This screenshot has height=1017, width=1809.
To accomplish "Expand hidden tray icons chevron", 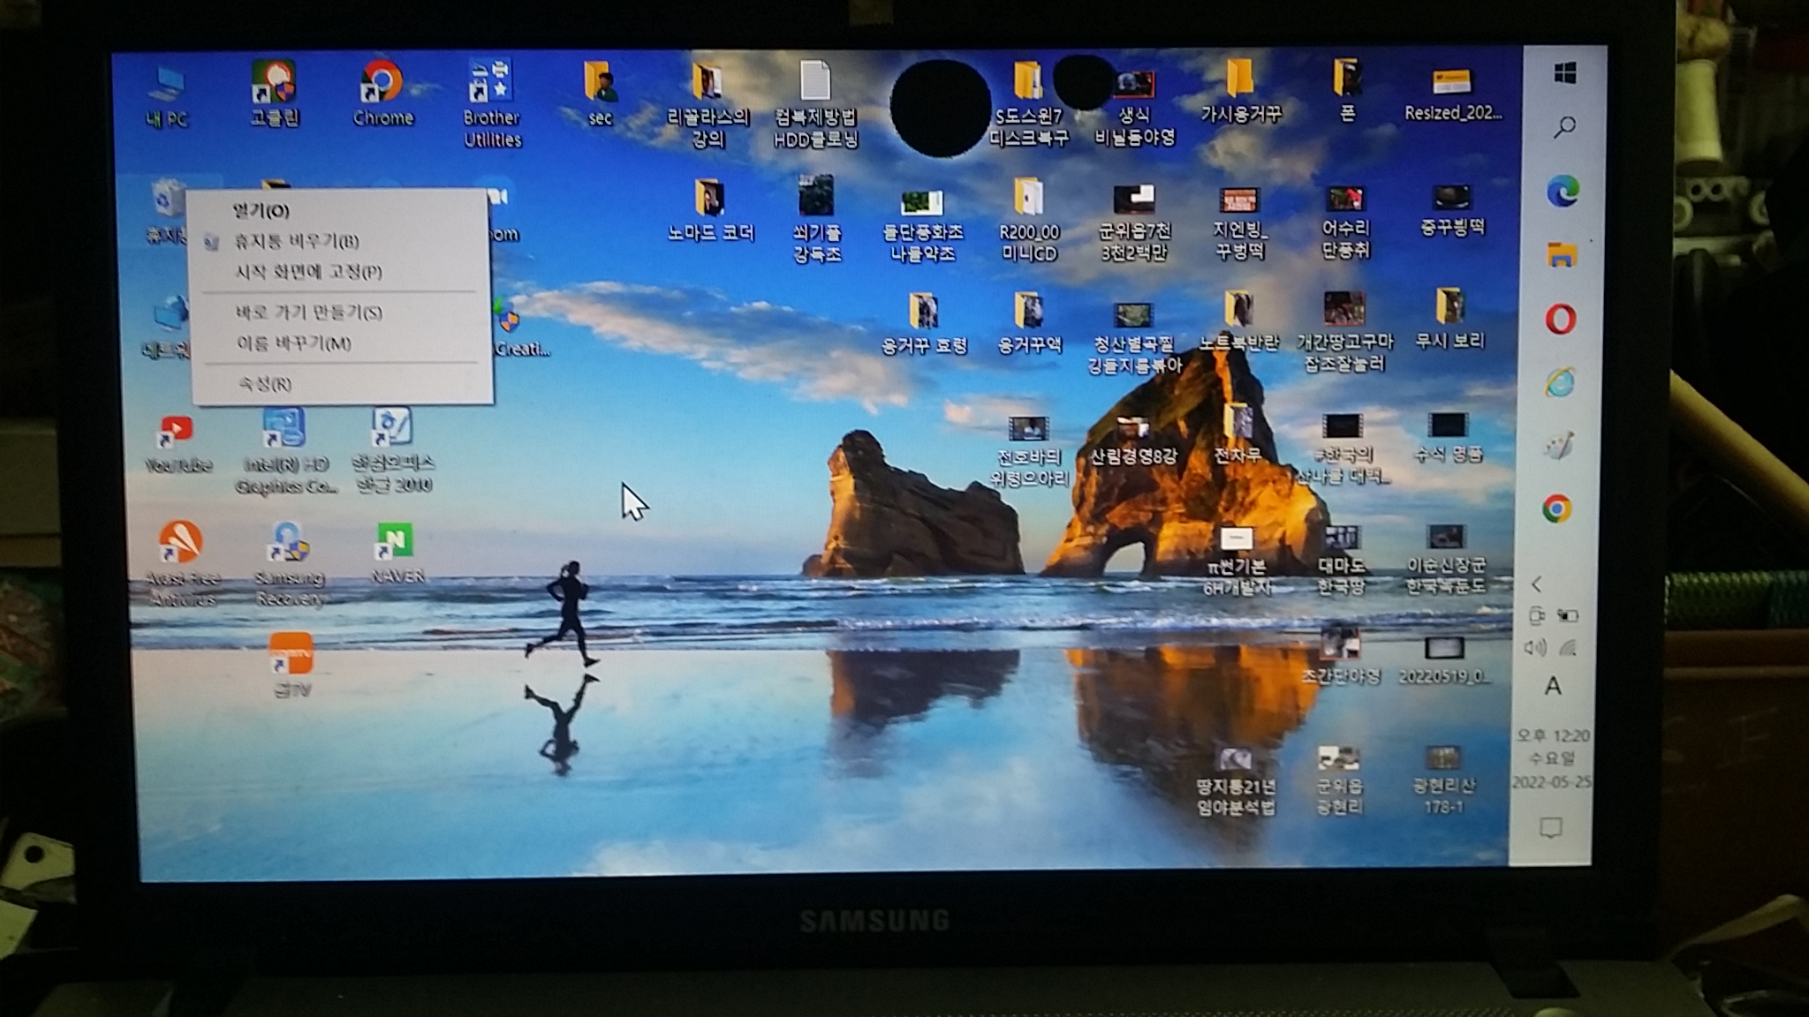I will point(1537,584).
